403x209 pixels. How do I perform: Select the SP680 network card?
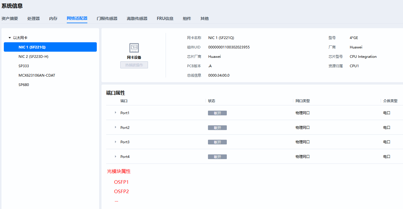click(x=24, y=85)
